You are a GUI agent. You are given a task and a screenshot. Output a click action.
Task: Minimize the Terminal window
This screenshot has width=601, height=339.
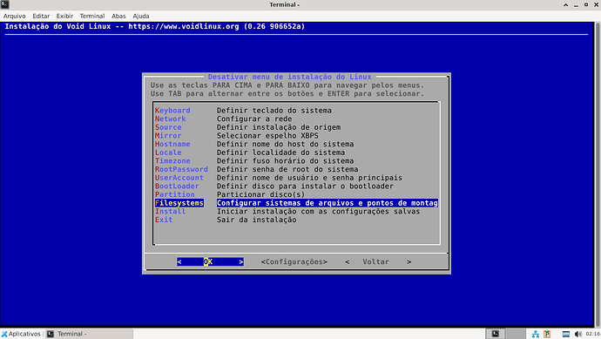(576, 5)
